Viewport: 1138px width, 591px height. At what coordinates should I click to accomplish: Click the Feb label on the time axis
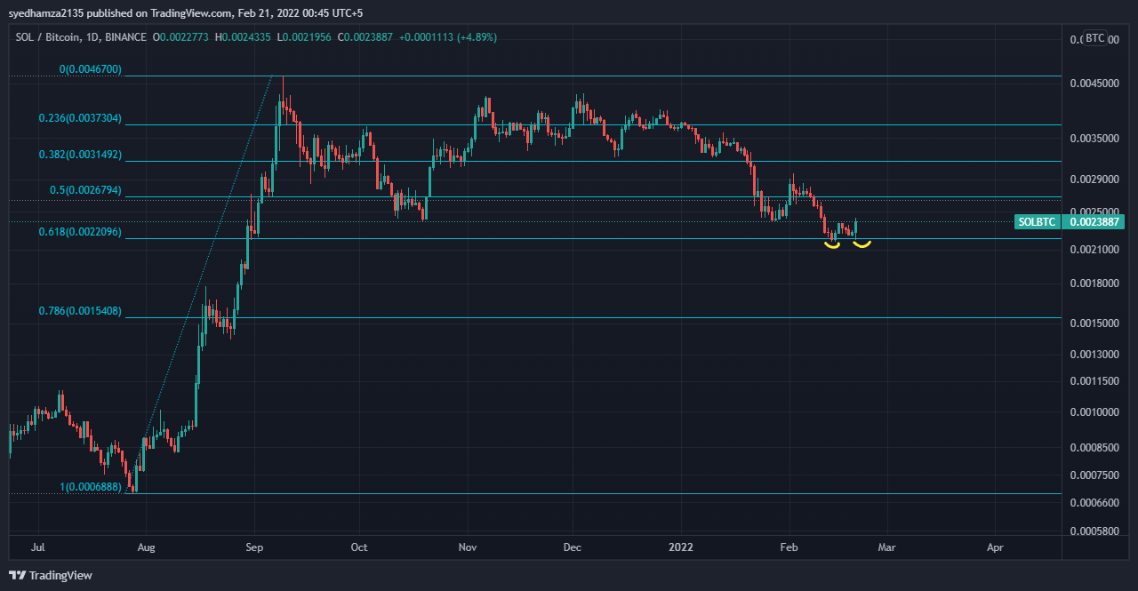point(789,547)
